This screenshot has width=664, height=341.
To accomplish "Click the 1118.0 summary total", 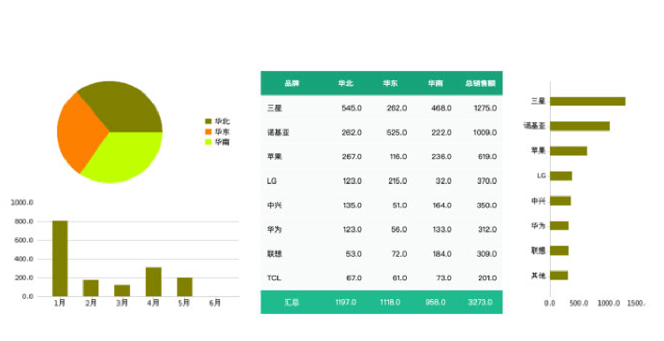I will [390, 302].
